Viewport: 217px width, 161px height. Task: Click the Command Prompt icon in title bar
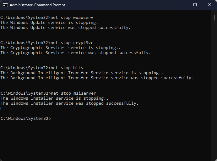[x=5, y=5]
